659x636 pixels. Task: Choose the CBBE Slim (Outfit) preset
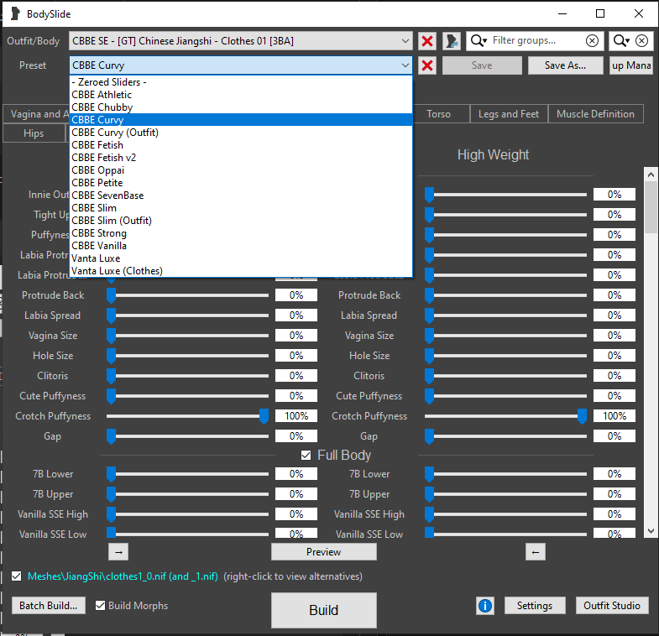click(x=241, y=221)
